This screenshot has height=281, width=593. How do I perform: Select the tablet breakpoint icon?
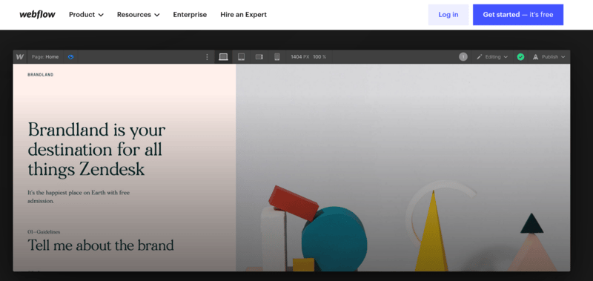[242, 57]
